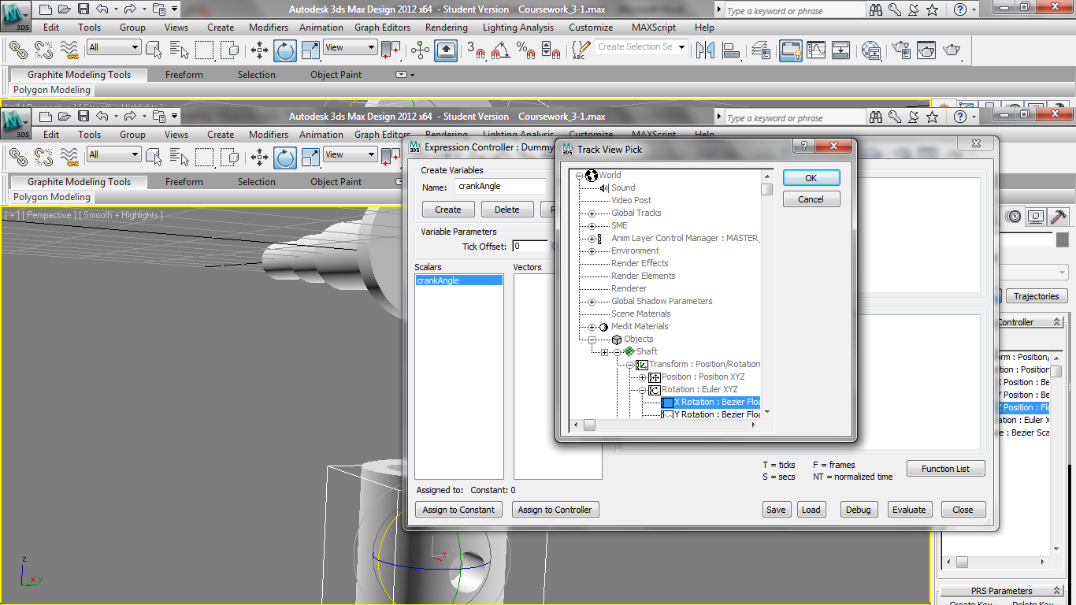Viewport: 1076px width, 605px height.
Task: Open the Curve Editor
Action: pyautogui.click(x=816, y=50)
